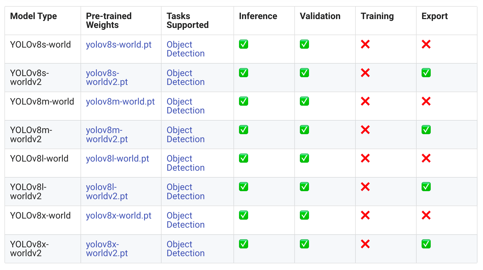Image resolution: width=483 pixels, height=270 pixels.
Task: Open Object Detection link in YOLOv8s-world row
Action: point(186,49)
